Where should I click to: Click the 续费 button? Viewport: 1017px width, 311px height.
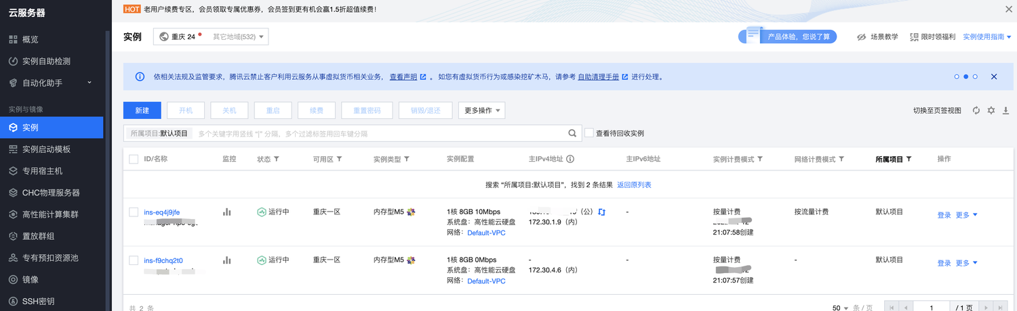(317, 110)
